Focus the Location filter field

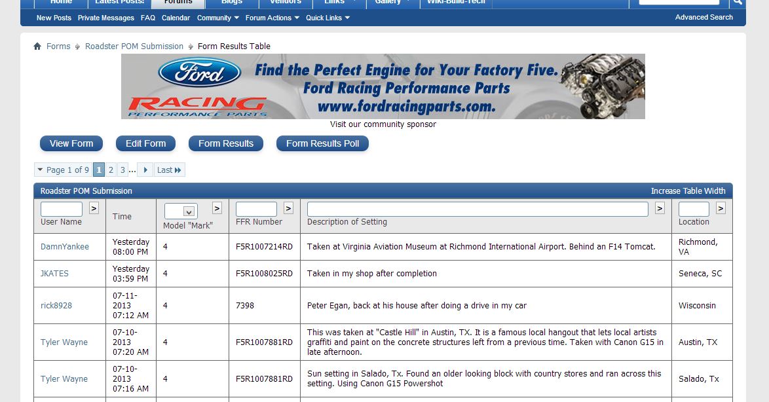click(x=694, y=209)
